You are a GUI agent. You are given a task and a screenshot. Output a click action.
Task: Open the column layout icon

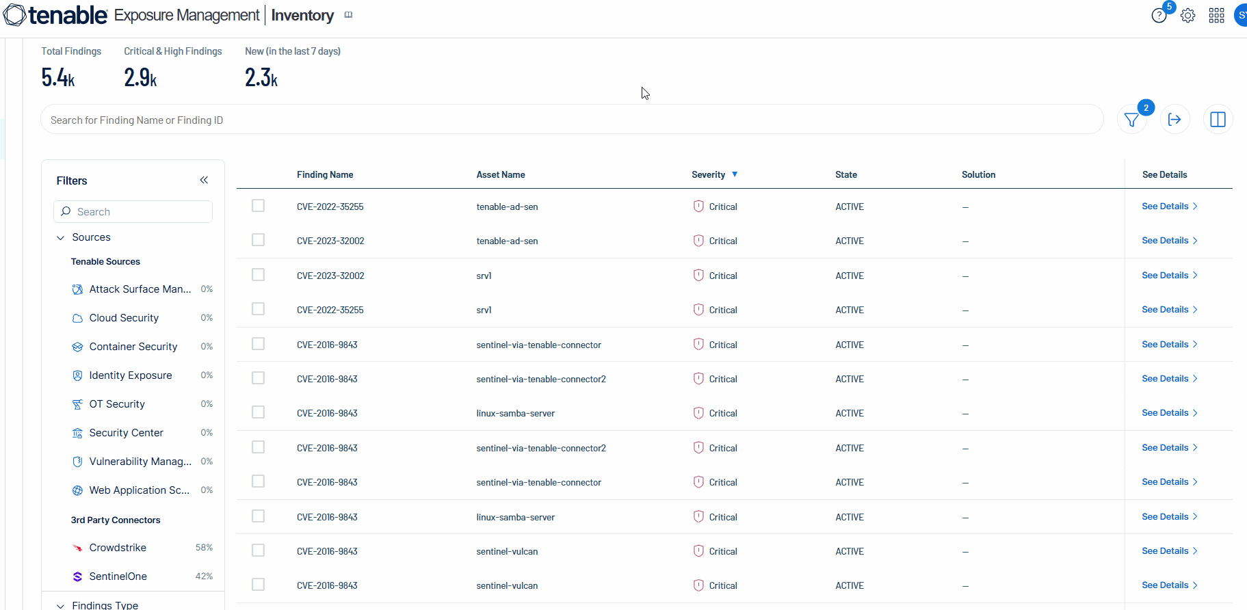pyautogui.click(x=1218, y=120)
